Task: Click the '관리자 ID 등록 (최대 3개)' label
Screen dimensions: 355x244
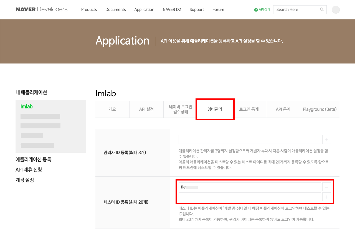Action: (125, 152)
